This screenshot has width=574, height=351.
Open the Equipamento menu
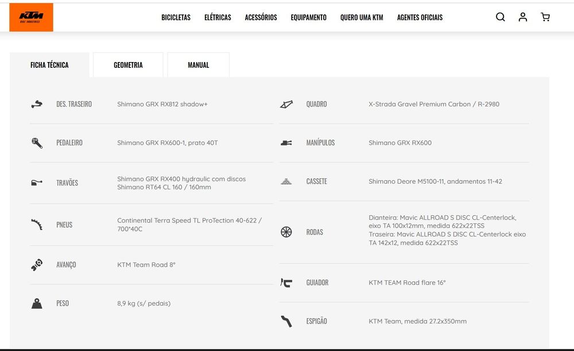(x=308, y=17)
